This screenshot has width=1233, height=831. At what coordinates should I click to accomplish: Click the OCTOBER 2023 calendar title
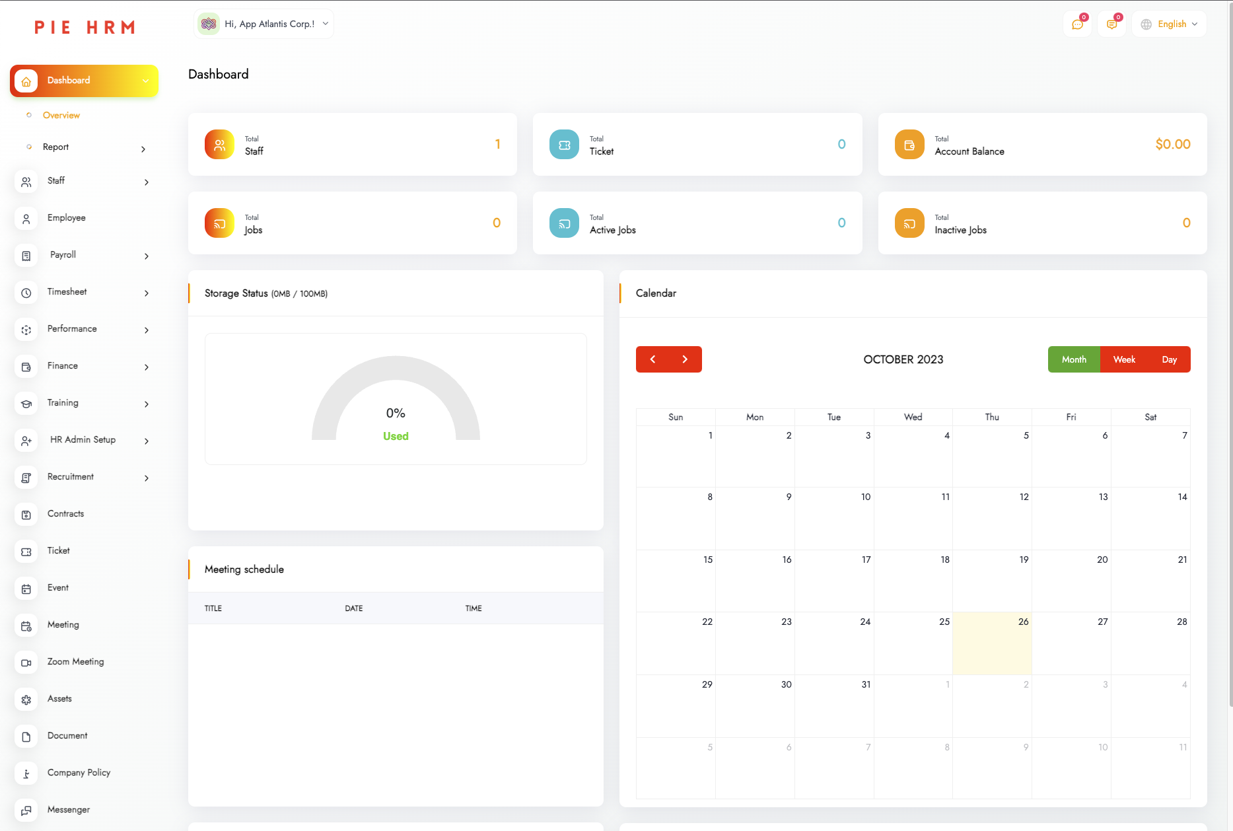903,359
